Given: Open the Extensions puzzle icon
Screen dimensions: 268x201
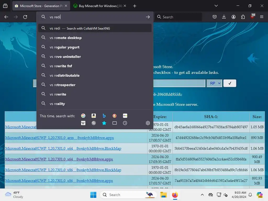Looking at the screenshot, I should 243,17.
